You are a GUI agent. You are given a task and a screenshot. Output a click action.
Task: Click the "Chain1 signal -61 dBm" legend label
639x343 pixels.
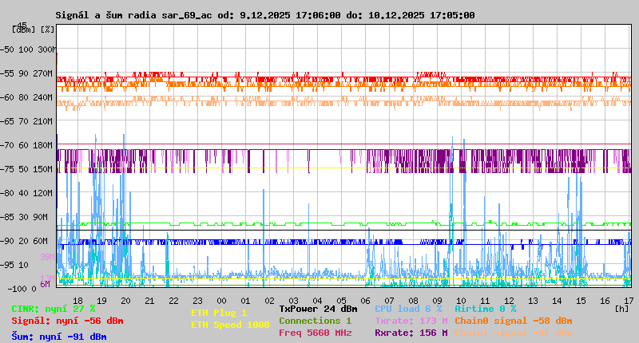click(x=514, y=333)
